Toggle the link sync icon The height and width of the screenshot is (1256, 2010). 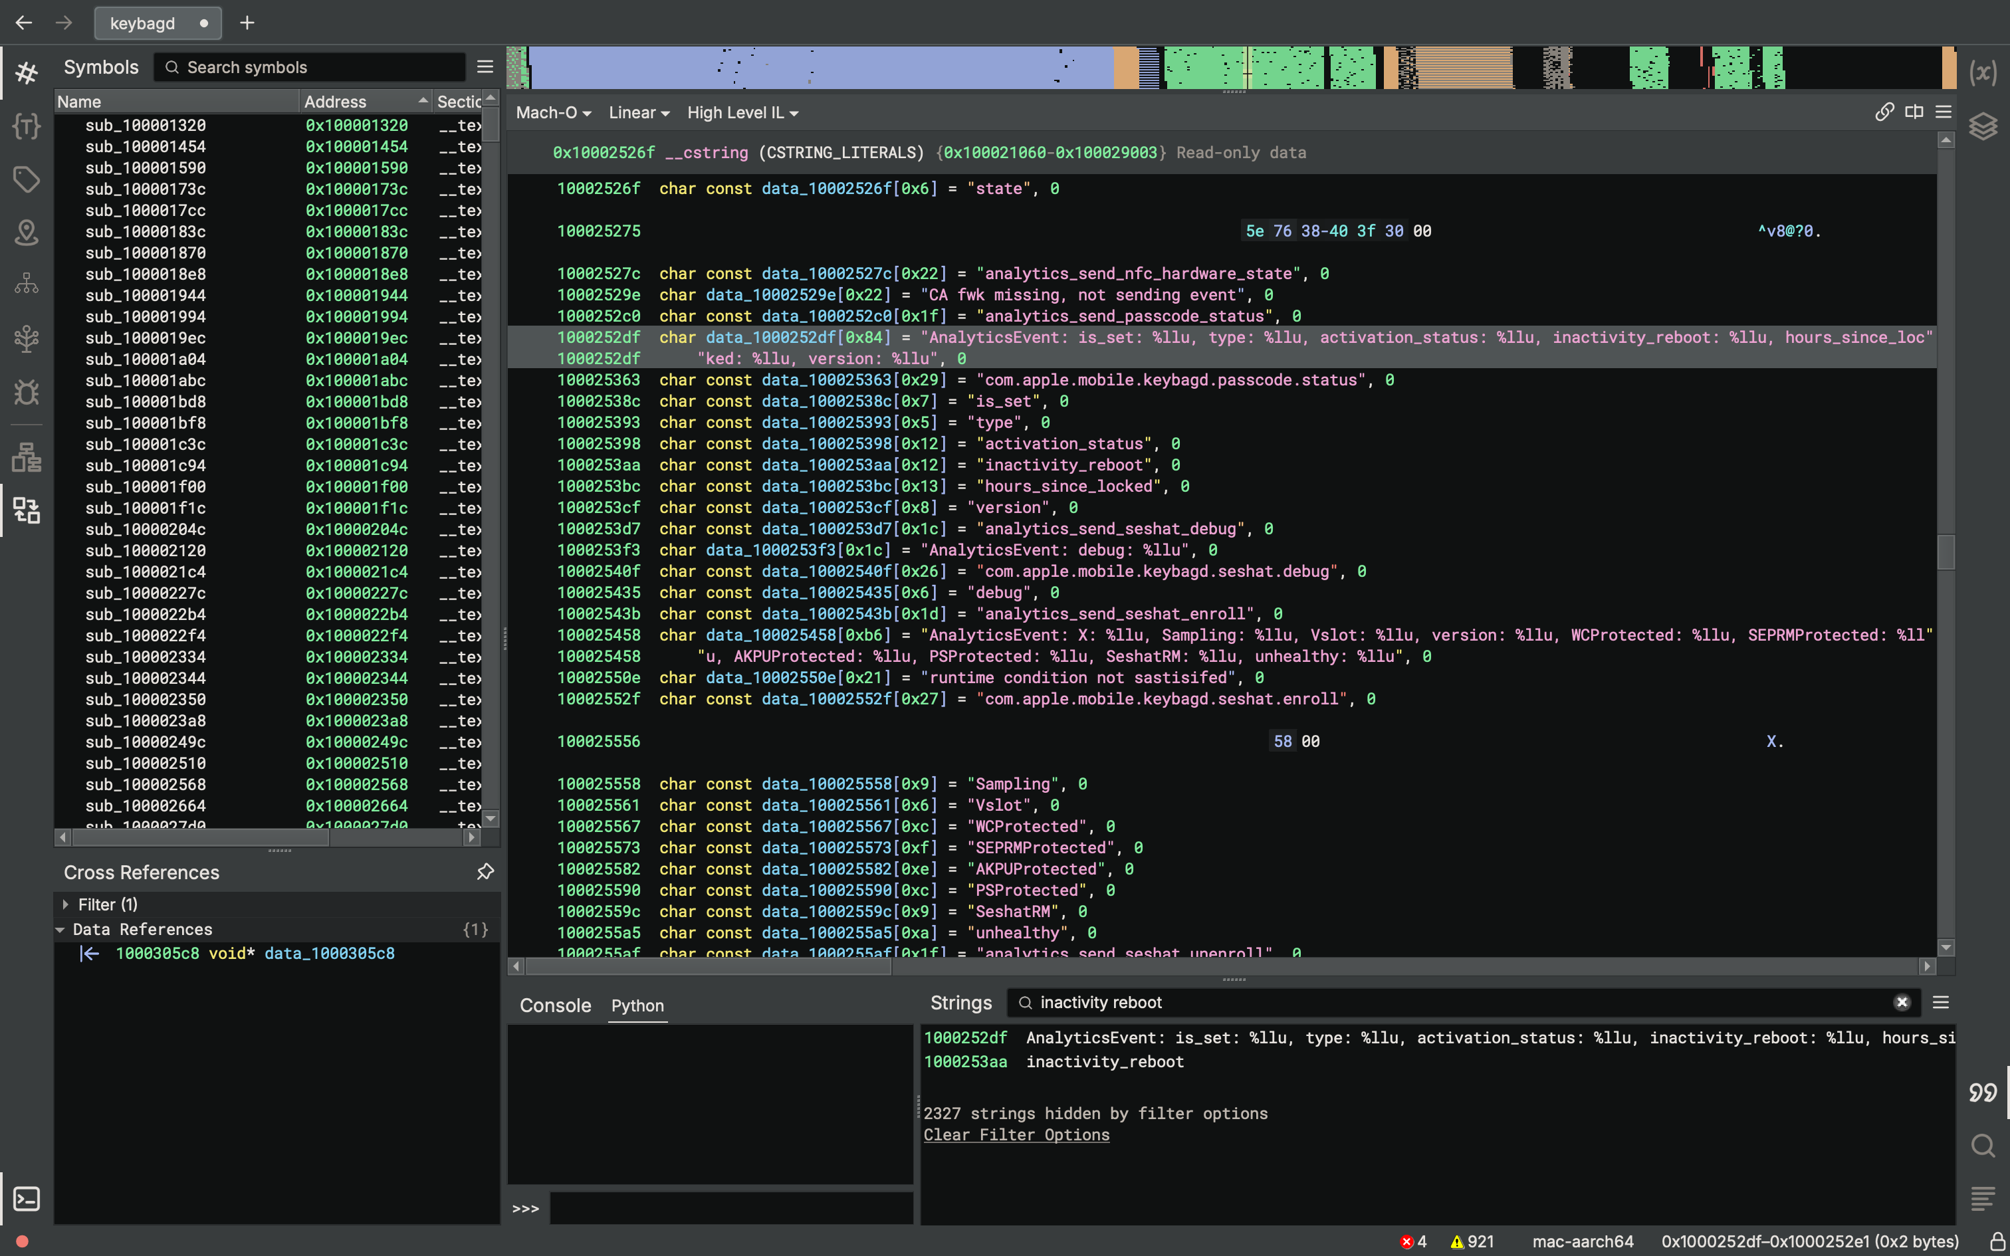coord(1884,112)
